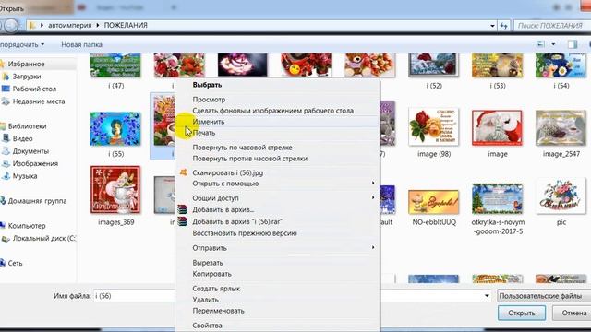Click the antivirus scan icon in context menu
Viewport: 591px width, 332px height.
[183, 172]
